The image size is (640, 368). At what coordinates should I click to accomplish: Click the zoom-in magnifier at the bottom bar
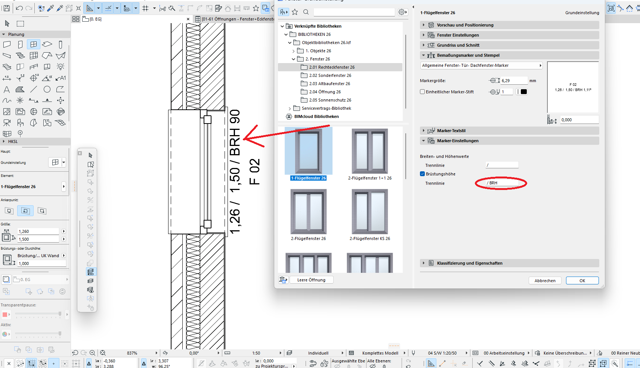(x=92, y=353)
